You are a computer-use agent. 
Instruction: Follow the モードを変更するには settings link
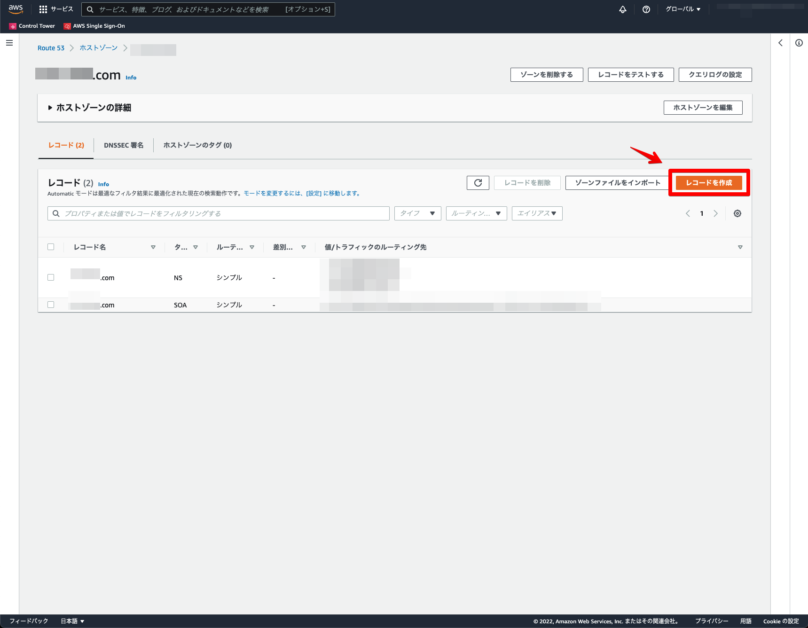pyautogui.click(x=302, y=193)
